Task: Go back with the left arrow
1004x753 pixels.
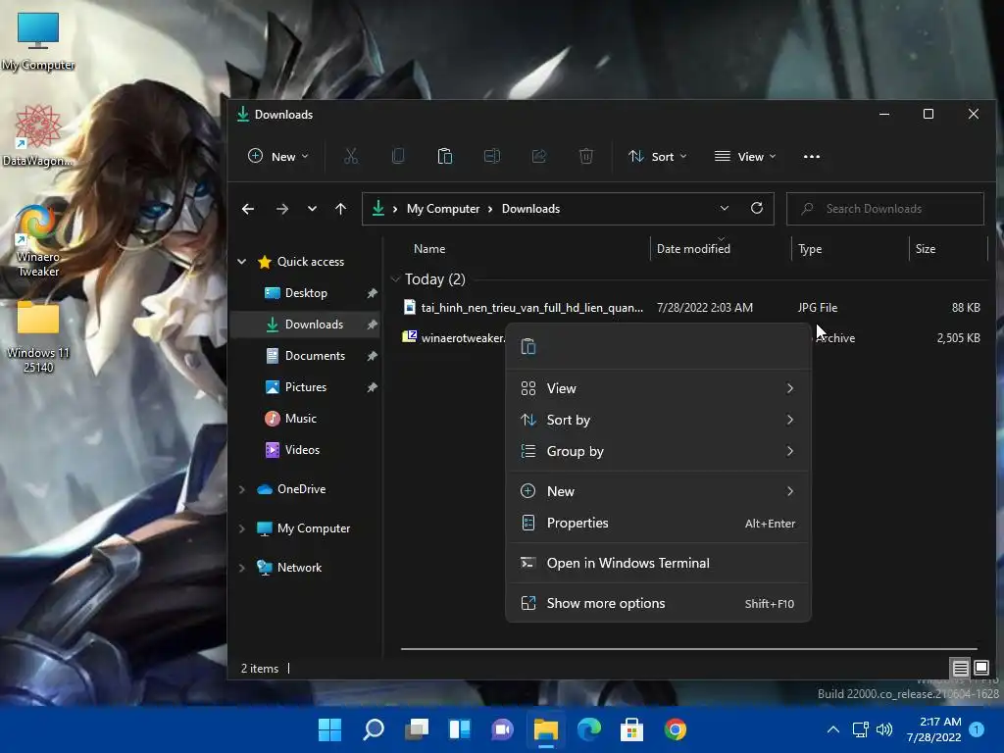Action: click(248, 209)
